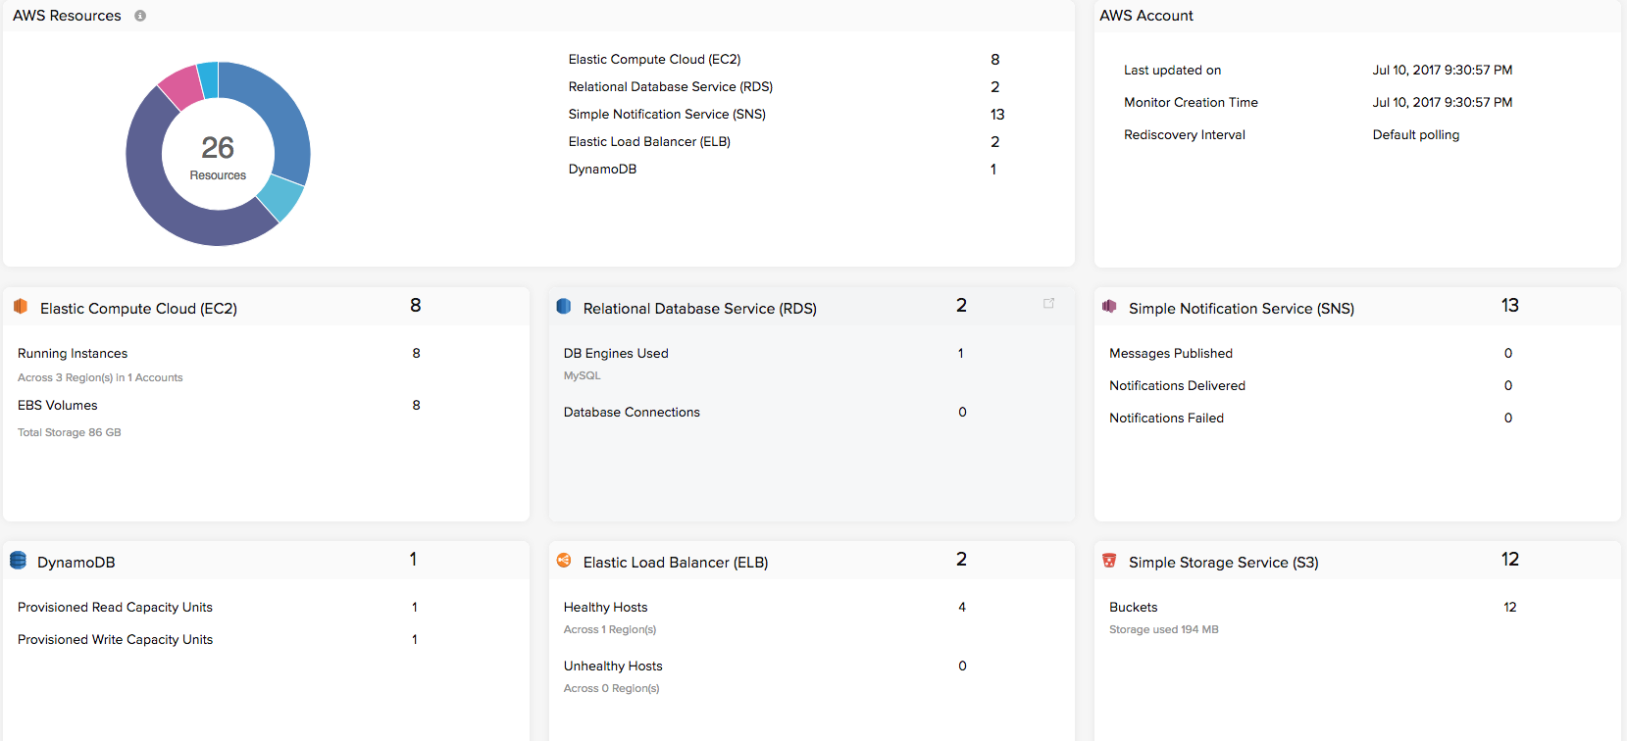The width and height of the screenshot is (1627, 741).
Task: Click the Relational Database Service database icon
Action: pyautogui.click(x=564, y=306)
